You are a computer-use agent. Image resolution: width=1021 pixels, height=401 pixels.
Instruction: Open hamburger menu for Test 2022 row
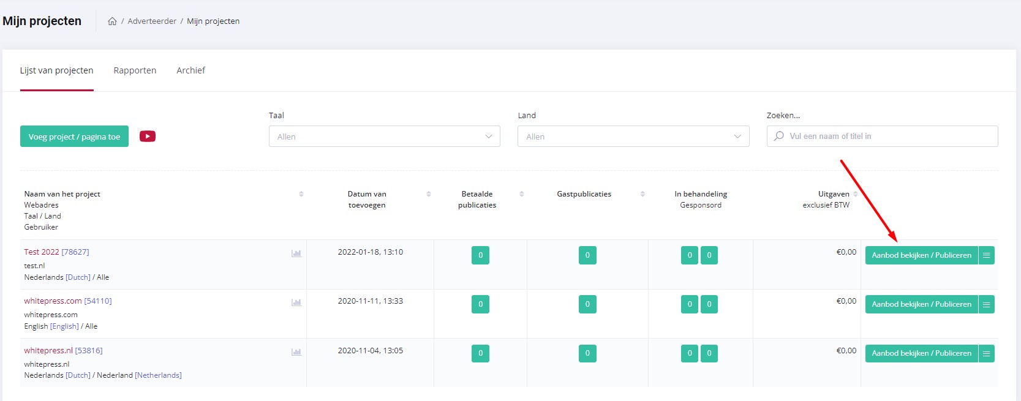(986, 255)
